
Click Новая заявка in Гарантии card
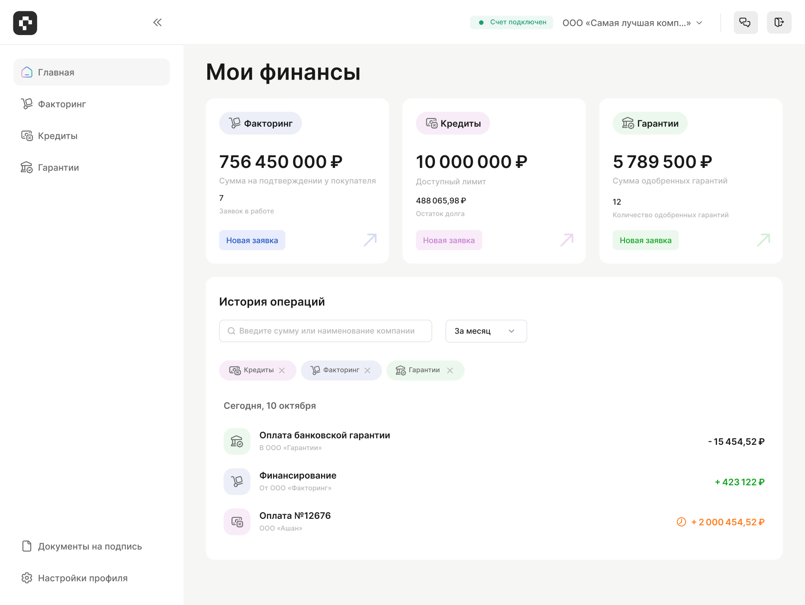[645, 240]
